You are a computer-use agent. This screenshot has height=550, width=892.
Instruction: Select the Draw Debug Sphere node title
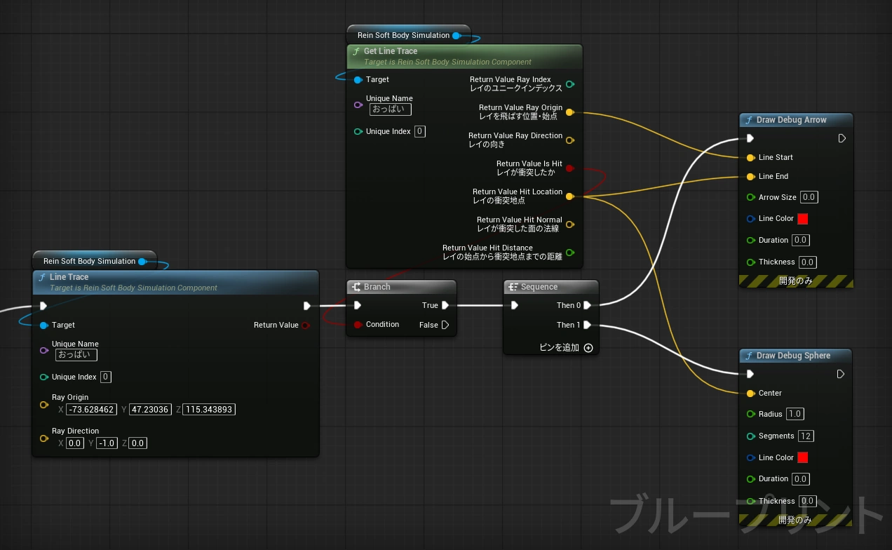[x=792, y=356]
